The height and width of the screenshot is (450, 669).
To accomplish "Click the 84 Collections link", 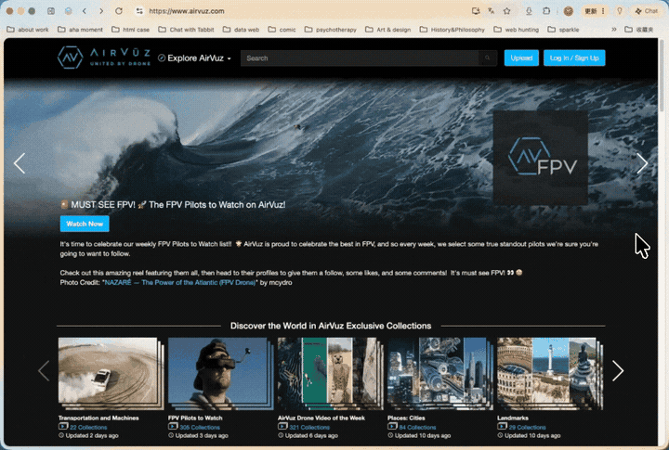I will click(x=417, y=428).
